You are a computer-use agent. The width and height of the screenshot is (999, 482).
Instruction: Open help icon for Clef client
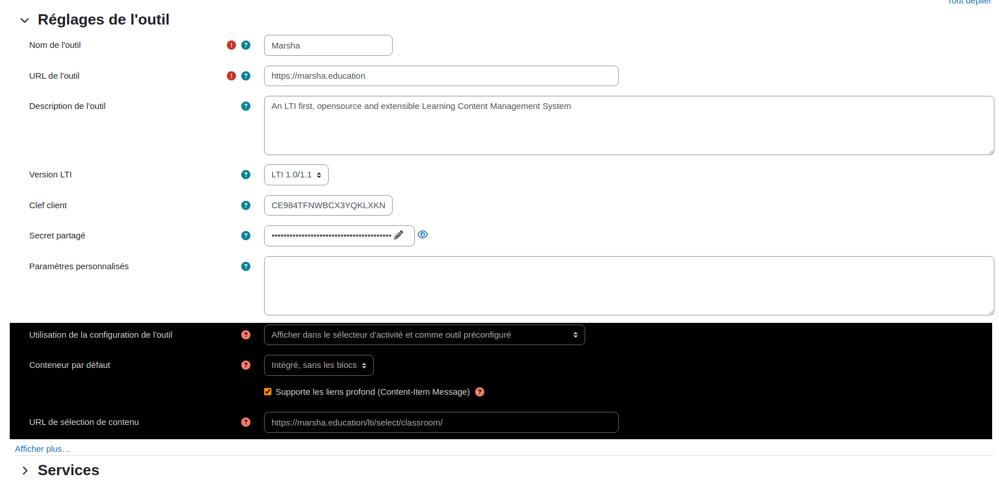click(x=246, y=205)
